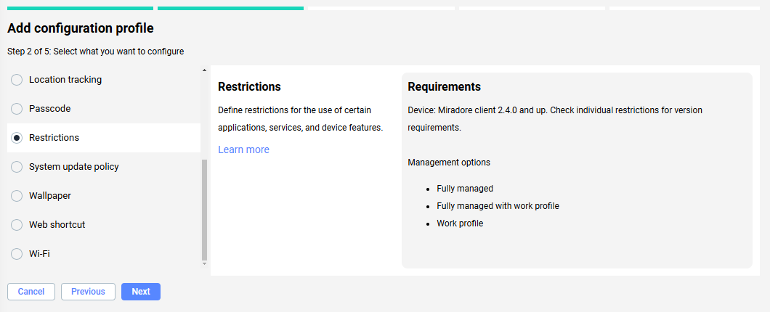
Task: Choose the Wi-Fi radio button
Action: [x=17, y=254]
